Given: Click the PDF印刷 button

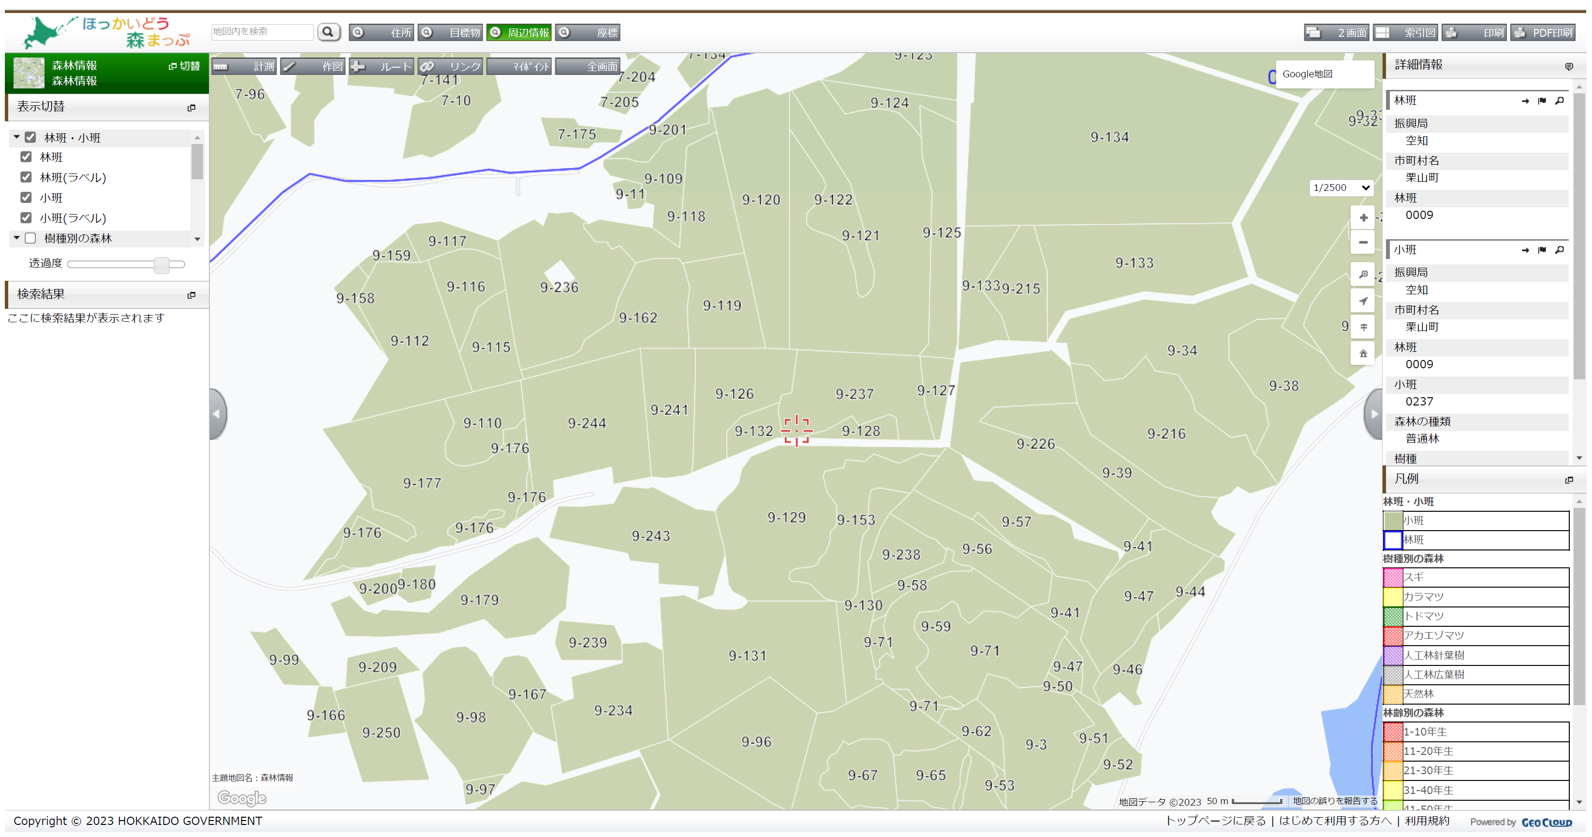Looking at the screenshot, I should pos(1543,32).
